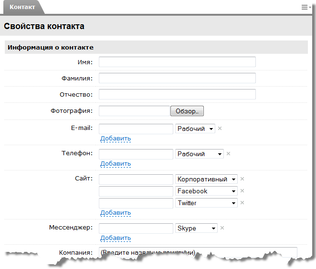
Task: Click Добавить link under Телефон
Action: [x=115, y=164]
